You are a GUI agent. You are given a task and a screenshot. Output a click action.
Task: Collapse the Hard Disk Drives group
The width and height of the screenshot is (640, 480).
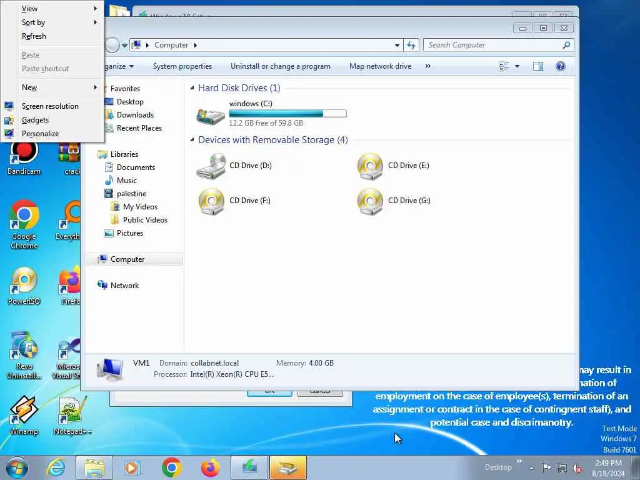pos(192,88)
